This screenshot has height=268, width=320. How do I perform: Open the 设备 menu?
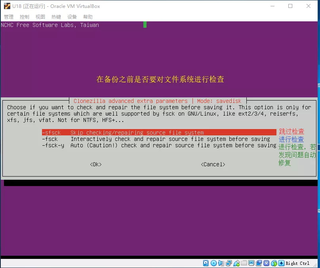pyautogui.click(x=72, y=17)
